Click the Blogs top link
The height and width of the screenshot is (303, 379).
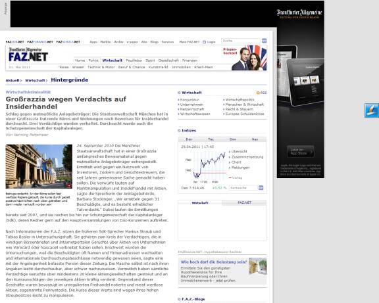click(154, 42)
